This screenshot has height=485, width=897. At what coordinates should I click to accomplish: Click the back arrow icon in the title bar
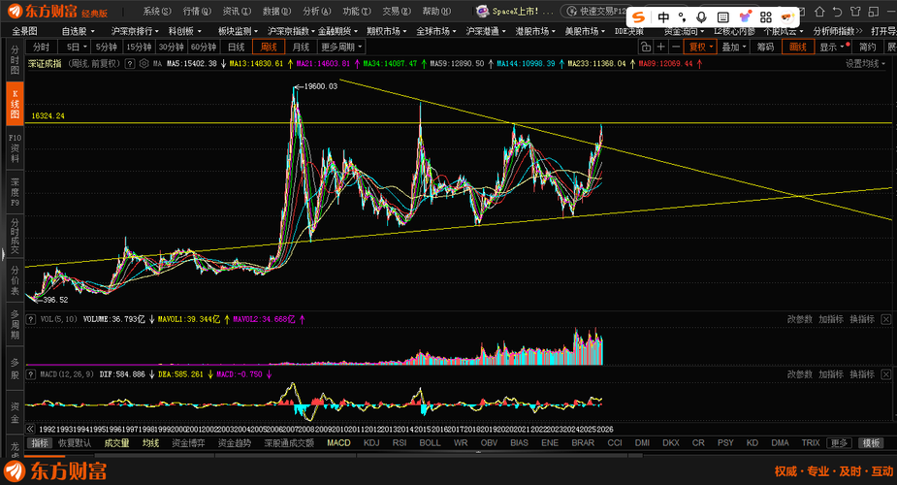click(838, 12)
